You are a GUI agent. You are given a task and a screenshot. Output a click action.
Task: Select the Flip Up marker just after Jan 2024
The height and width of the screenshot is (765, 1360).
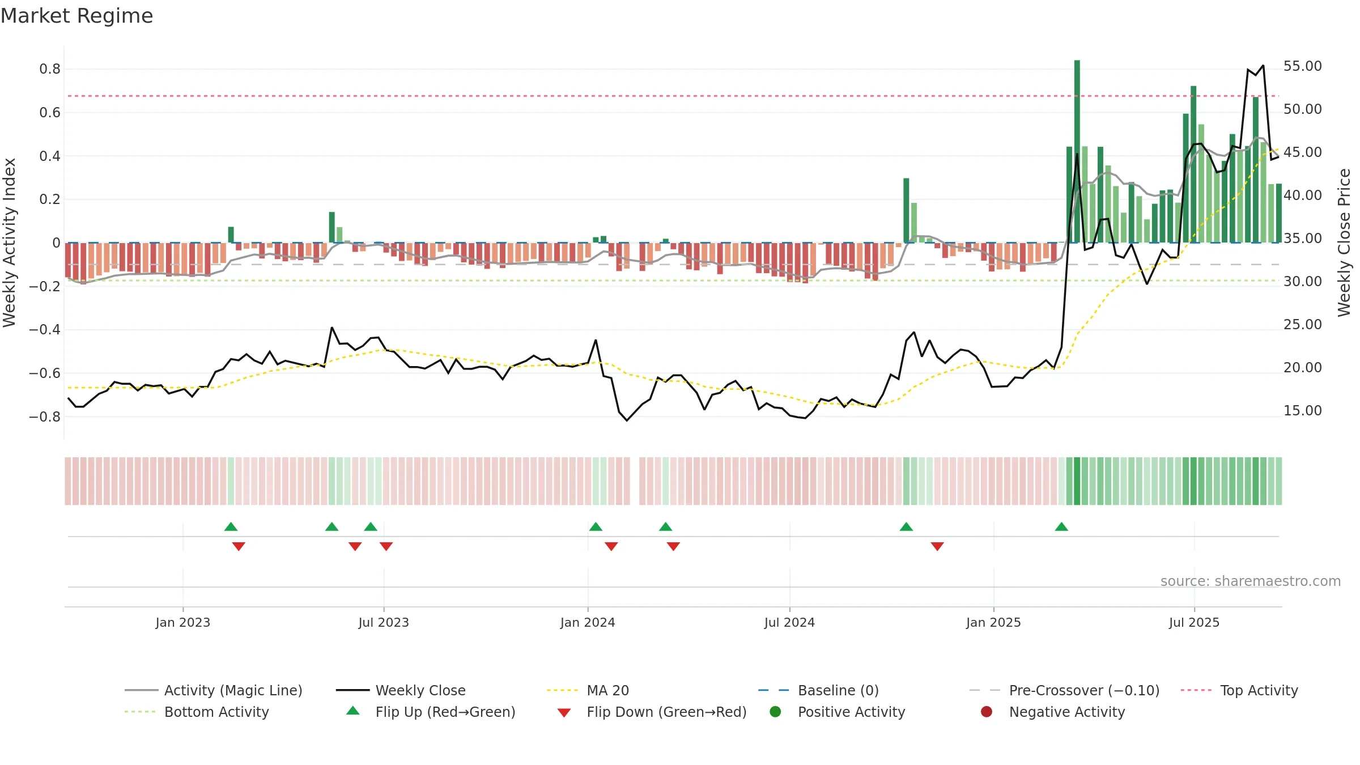(x=596, y=526)
